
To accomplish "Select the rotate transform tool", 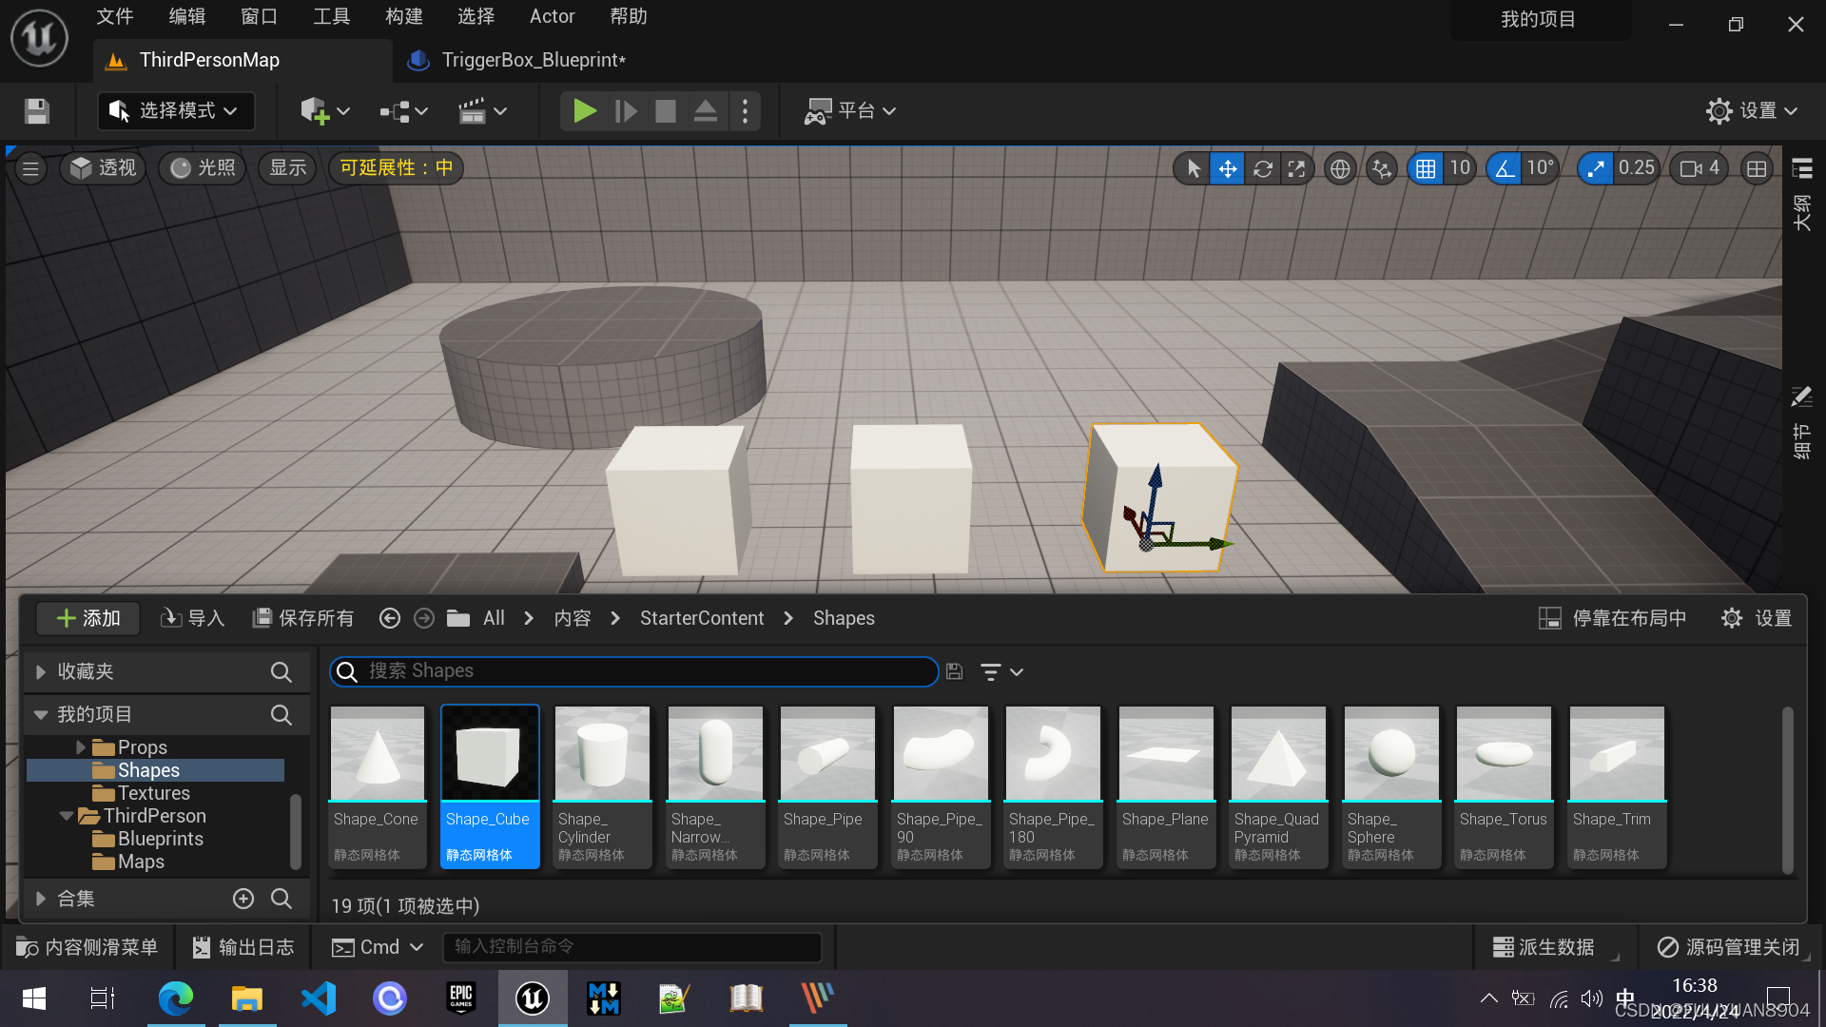I will click(1262, 169).
